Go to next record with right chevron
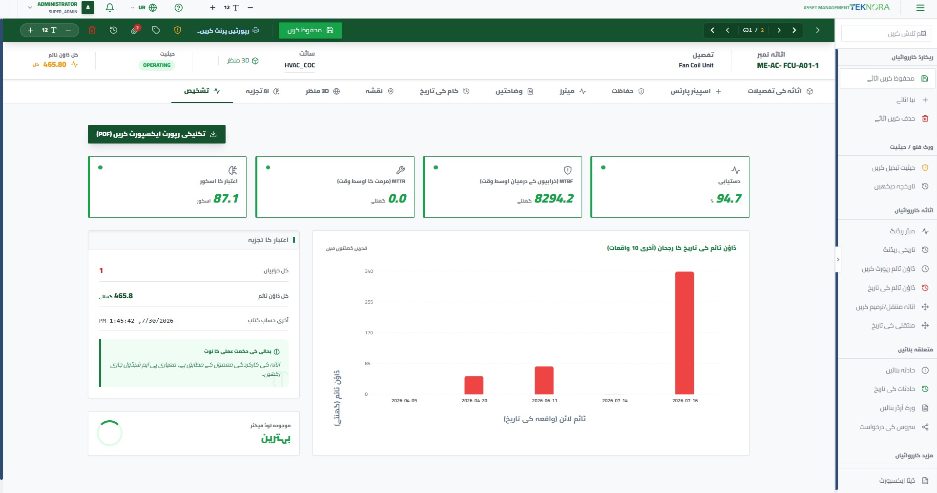Image resolution: width=937 pixels, height=493 pixels. click(x=779, y=30)
